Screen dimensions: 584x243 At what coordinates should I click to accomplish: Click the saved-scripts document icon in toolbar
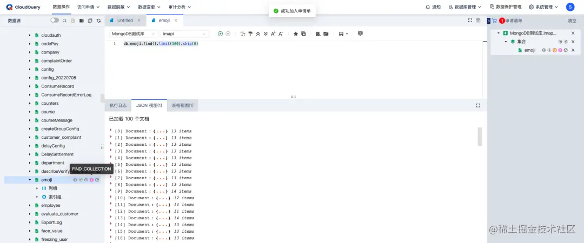tap(318, 34)
